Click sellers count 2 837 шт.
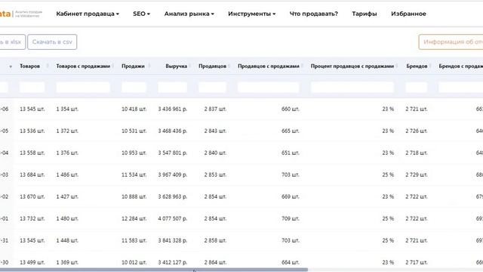 pos(215,109)
